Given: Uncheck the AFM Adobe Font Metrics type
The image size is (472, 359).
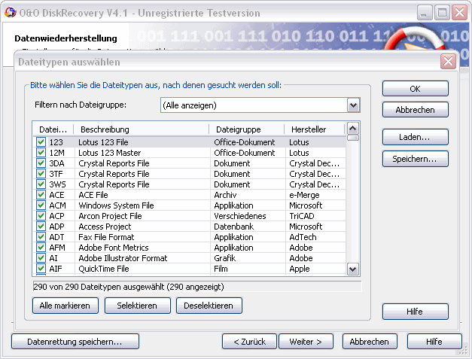Looking at the screenshot, I should 41,247.
